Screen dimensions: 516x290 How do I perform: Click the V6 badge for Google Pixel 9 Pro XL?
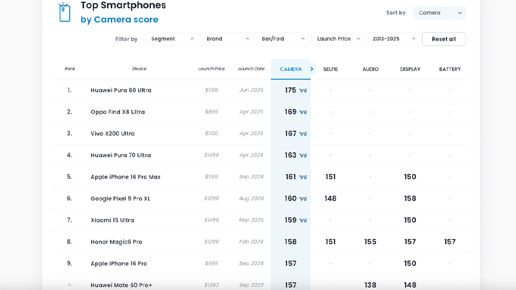click(303, 199)
